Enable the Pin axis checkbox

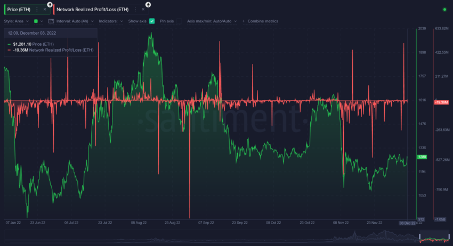(x=179, y=21)
